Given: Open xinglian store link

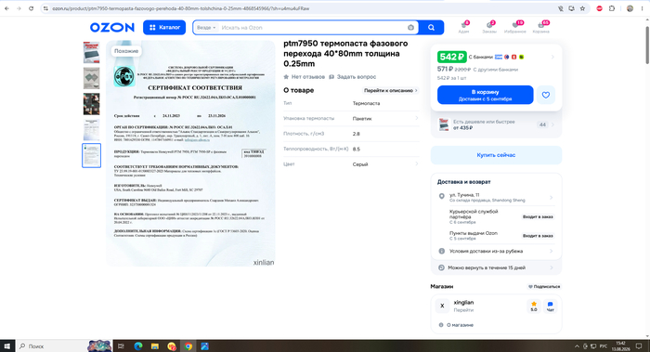Looking at the screenshot, I should point(463,302).
